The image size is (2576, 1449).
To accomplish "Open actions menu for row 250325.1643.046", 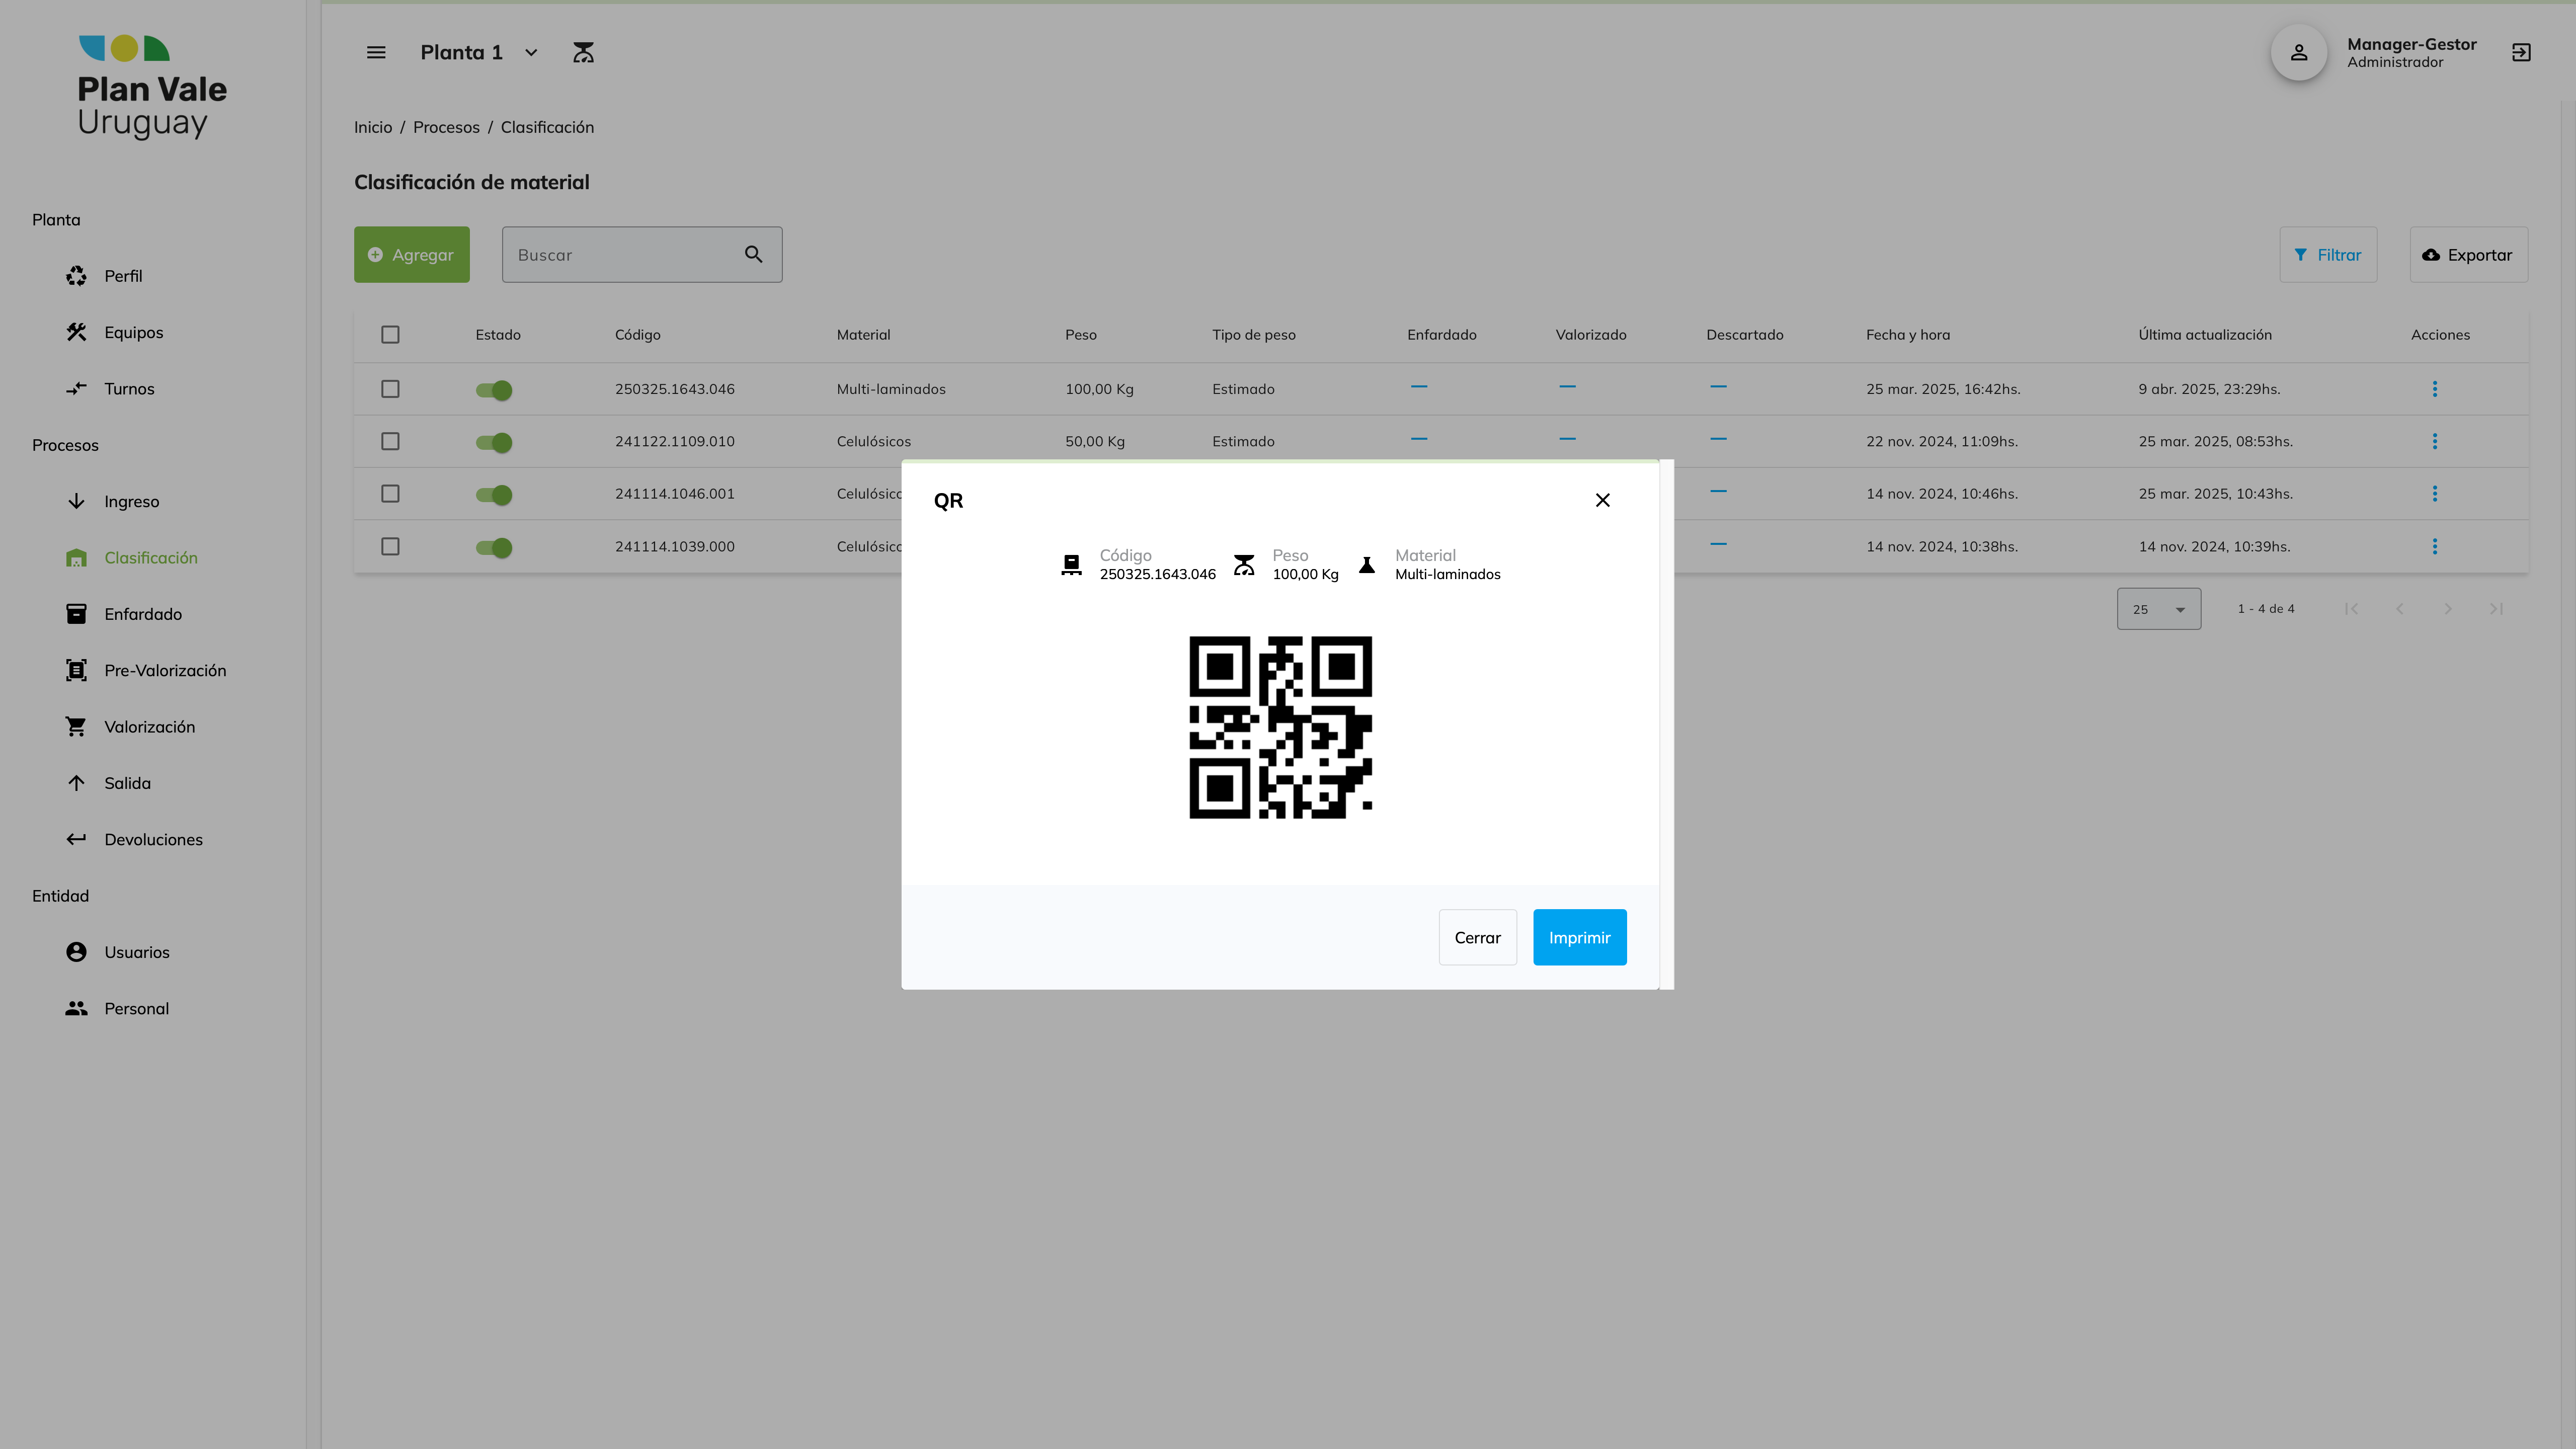I will (x=2435, y=389).
